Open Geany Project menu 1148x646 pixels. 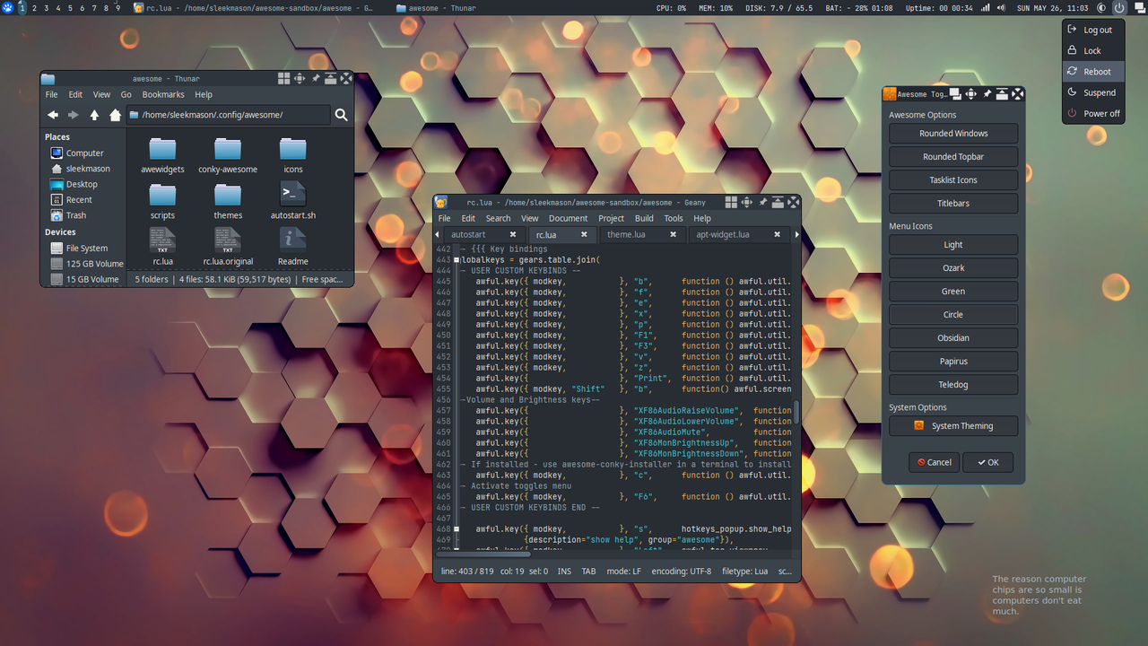point(611,218)
